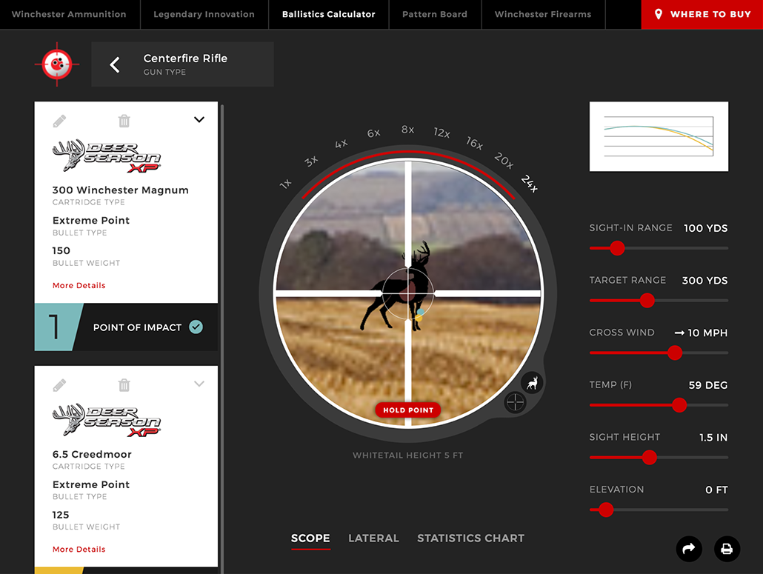Click the load list vertical scrollbar
The height and width of the screenshot is (574, 763).
(222, 339)
